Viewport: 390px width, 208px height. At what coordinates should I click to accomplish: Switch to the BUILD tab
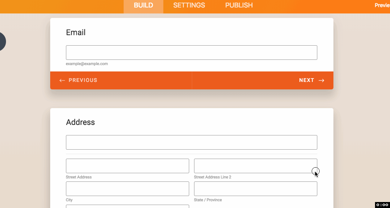point(143,5)
